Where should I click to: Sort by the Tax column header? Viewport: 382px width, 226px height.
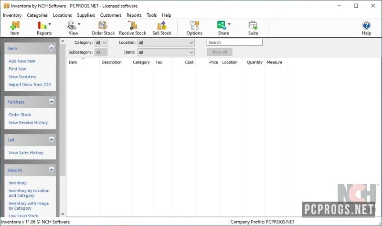pyautogui.click(x=162, y=62)
